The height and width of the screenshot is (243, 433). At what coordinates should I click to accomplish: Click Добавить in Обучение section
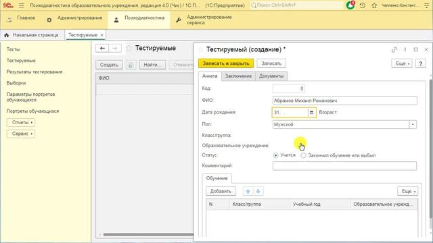[221, 191]
